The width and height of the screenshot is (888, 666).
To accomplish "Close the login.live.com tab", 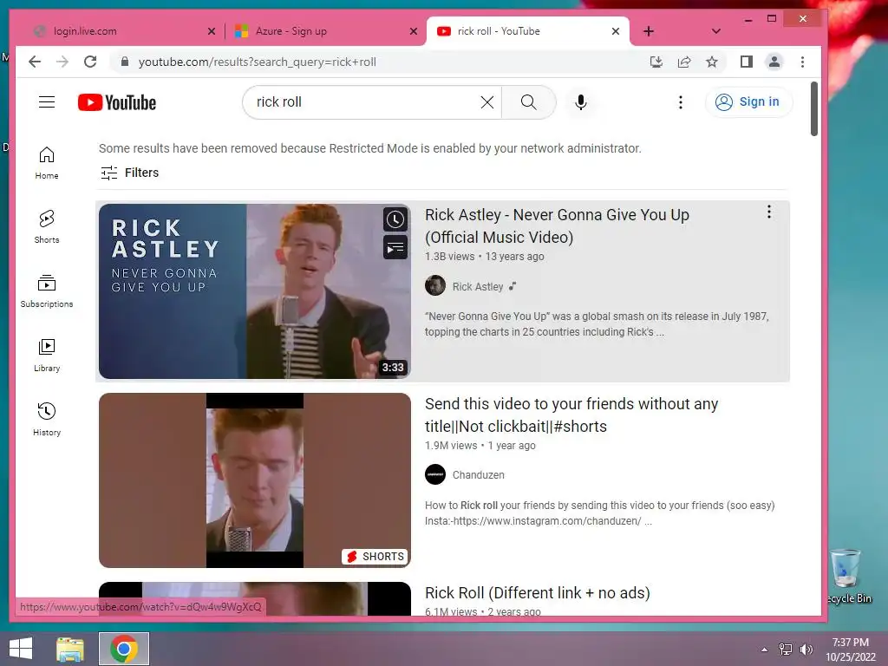I will 212,31.
